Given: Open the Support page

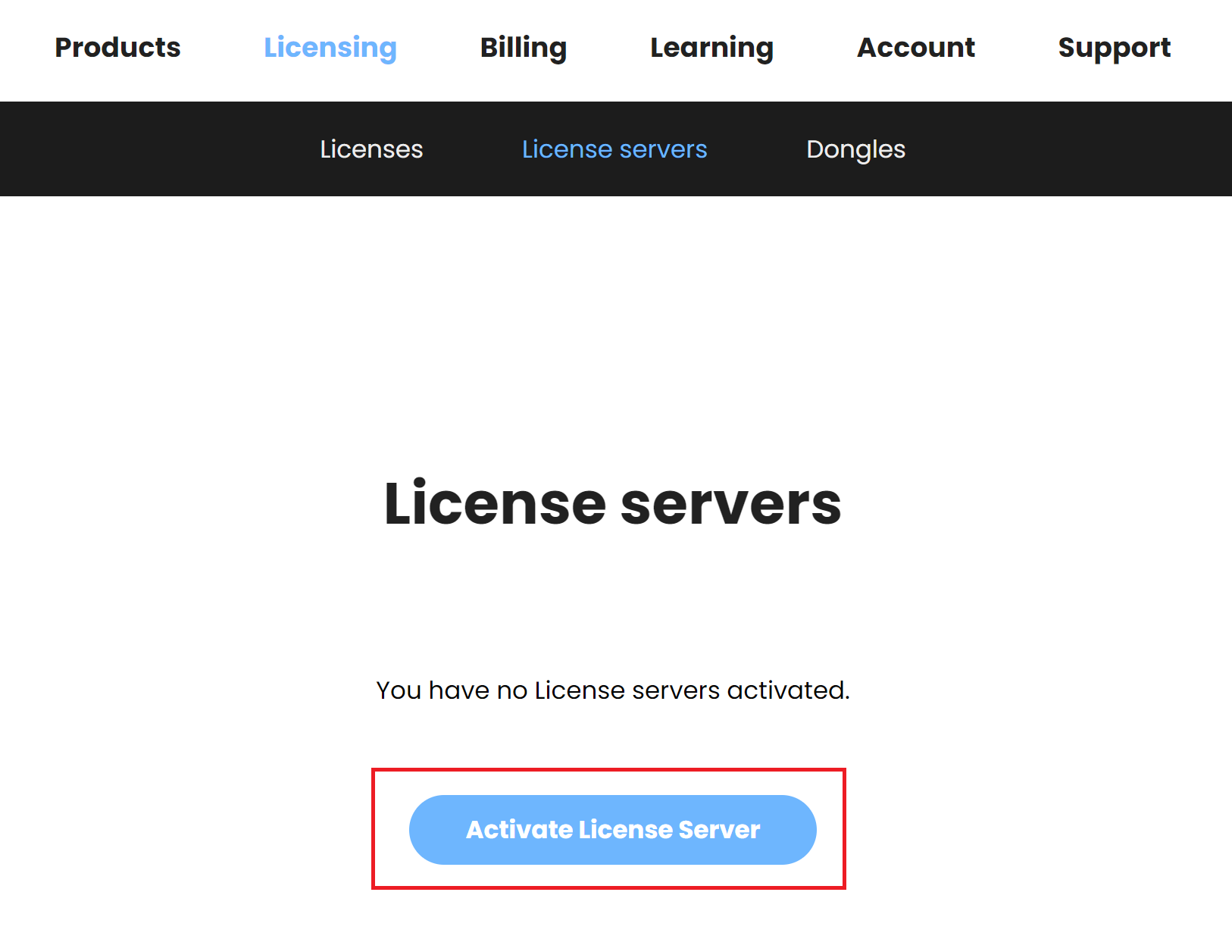Looking at the screenshot, I should [1115, 48].
